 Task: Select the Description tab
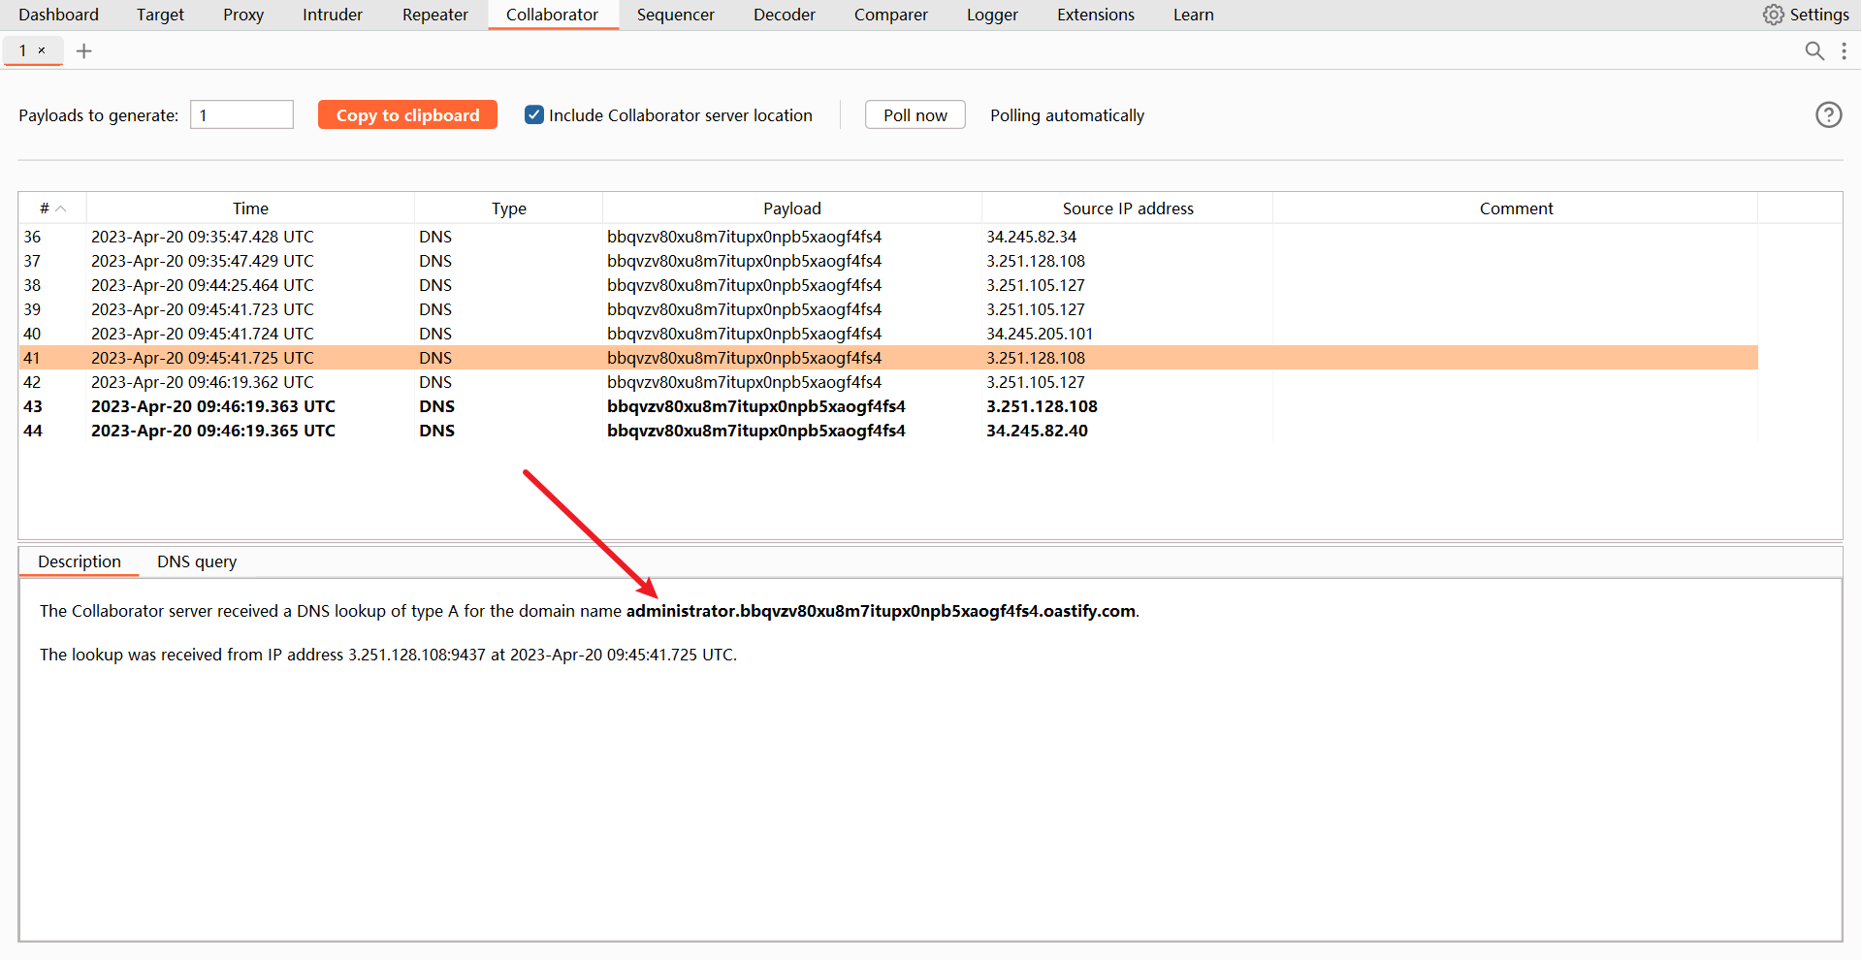[80, 562]
